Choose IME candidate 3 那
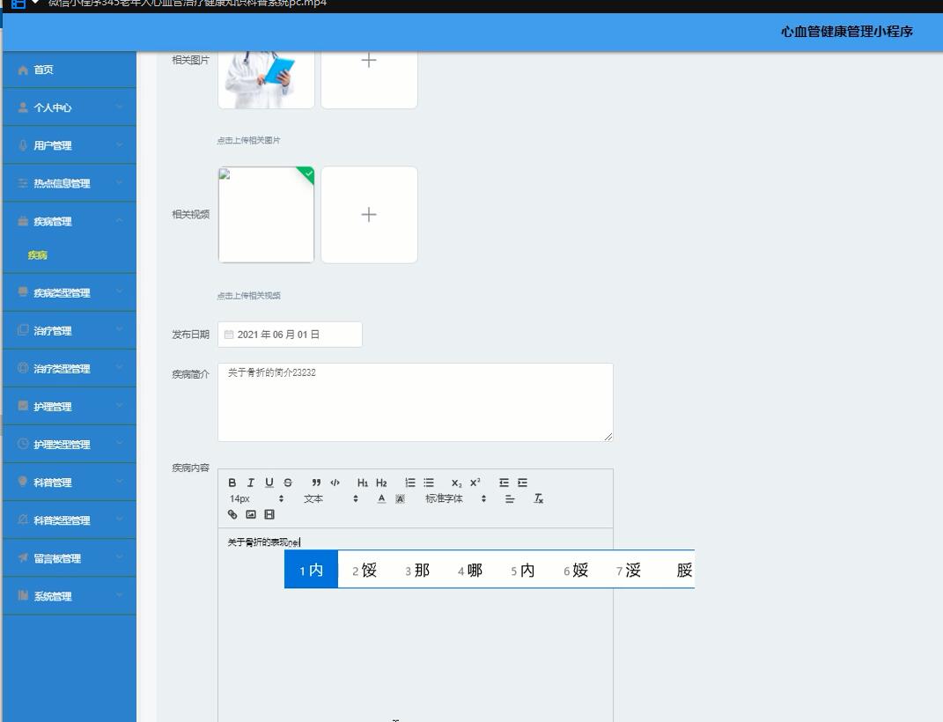 pyautogui.click(x=417, y=570)
